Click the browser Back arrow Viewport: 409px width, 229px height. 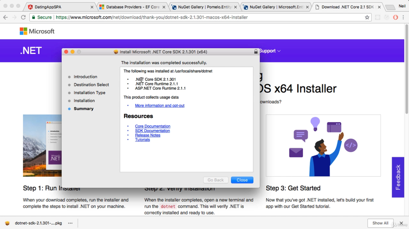(5, 17)
